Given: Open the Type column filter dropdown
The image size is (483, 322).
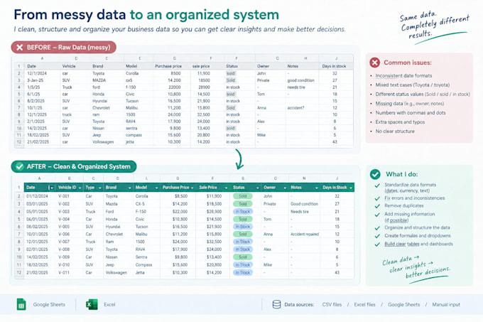Looking at the screenshot, I should tap(100, 188).
